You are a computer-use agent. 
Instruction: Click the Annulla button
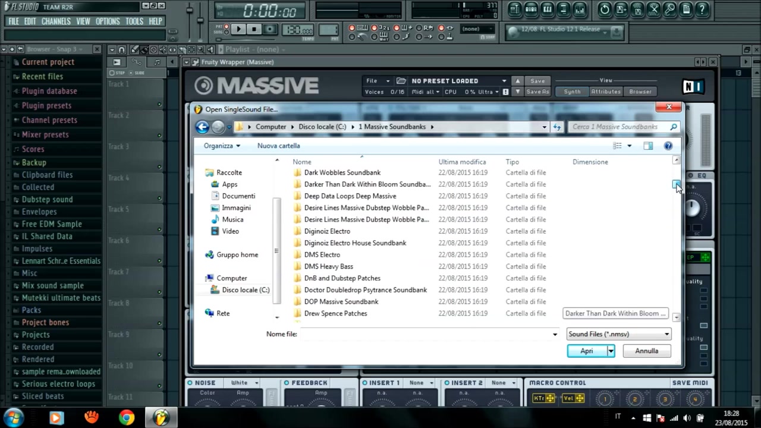point(647,351)
